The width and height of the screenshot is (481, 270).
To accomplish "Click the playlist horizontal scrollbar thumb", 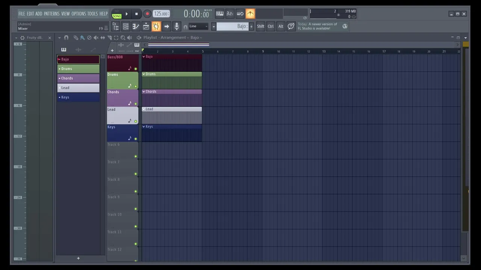I will point(178,45).
